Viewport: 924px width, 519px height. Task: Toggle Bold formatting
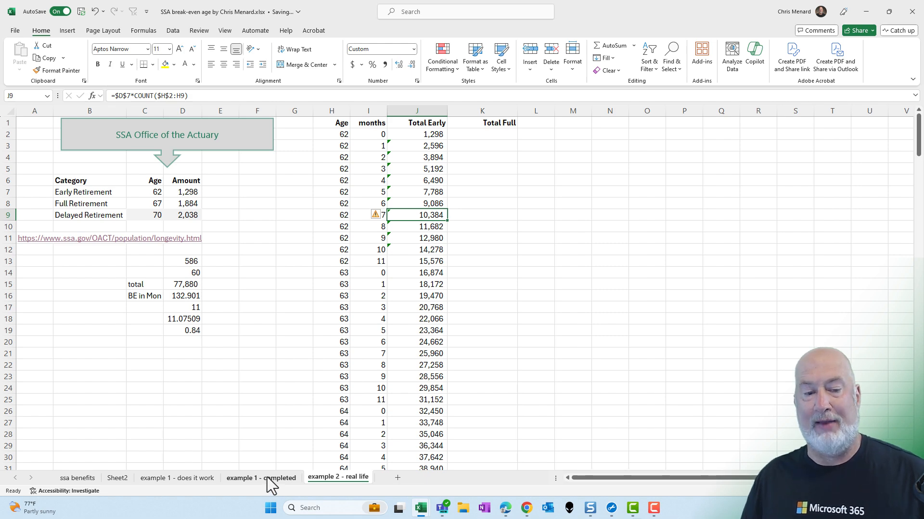(98, 64)
